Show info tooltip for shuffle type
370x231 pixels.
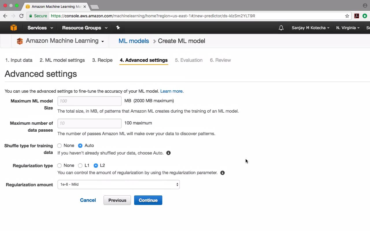click(169, 153)
